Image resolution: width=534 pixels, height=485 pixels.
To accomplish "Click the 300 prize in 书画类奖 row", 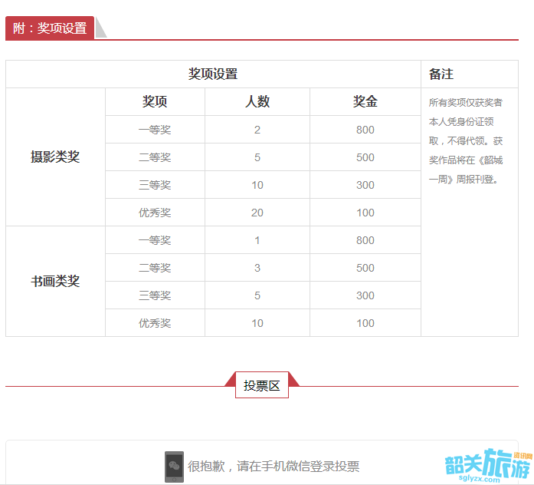I will click(x=365, y=295).
